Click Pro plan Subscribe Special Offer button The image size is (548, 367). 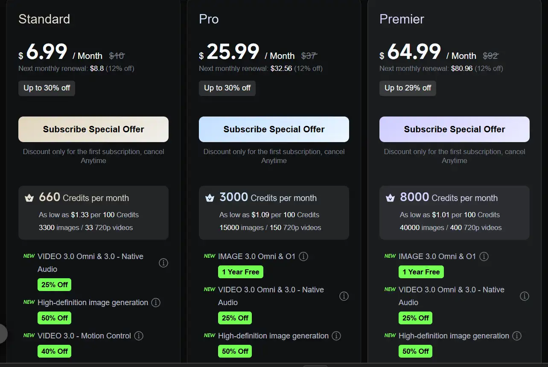(x=274, y=129)
